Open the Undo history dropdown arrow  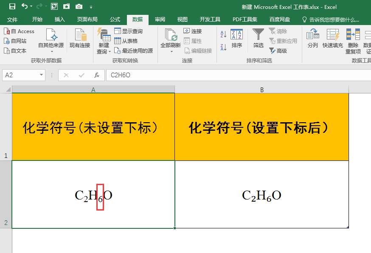coord(31,6)
